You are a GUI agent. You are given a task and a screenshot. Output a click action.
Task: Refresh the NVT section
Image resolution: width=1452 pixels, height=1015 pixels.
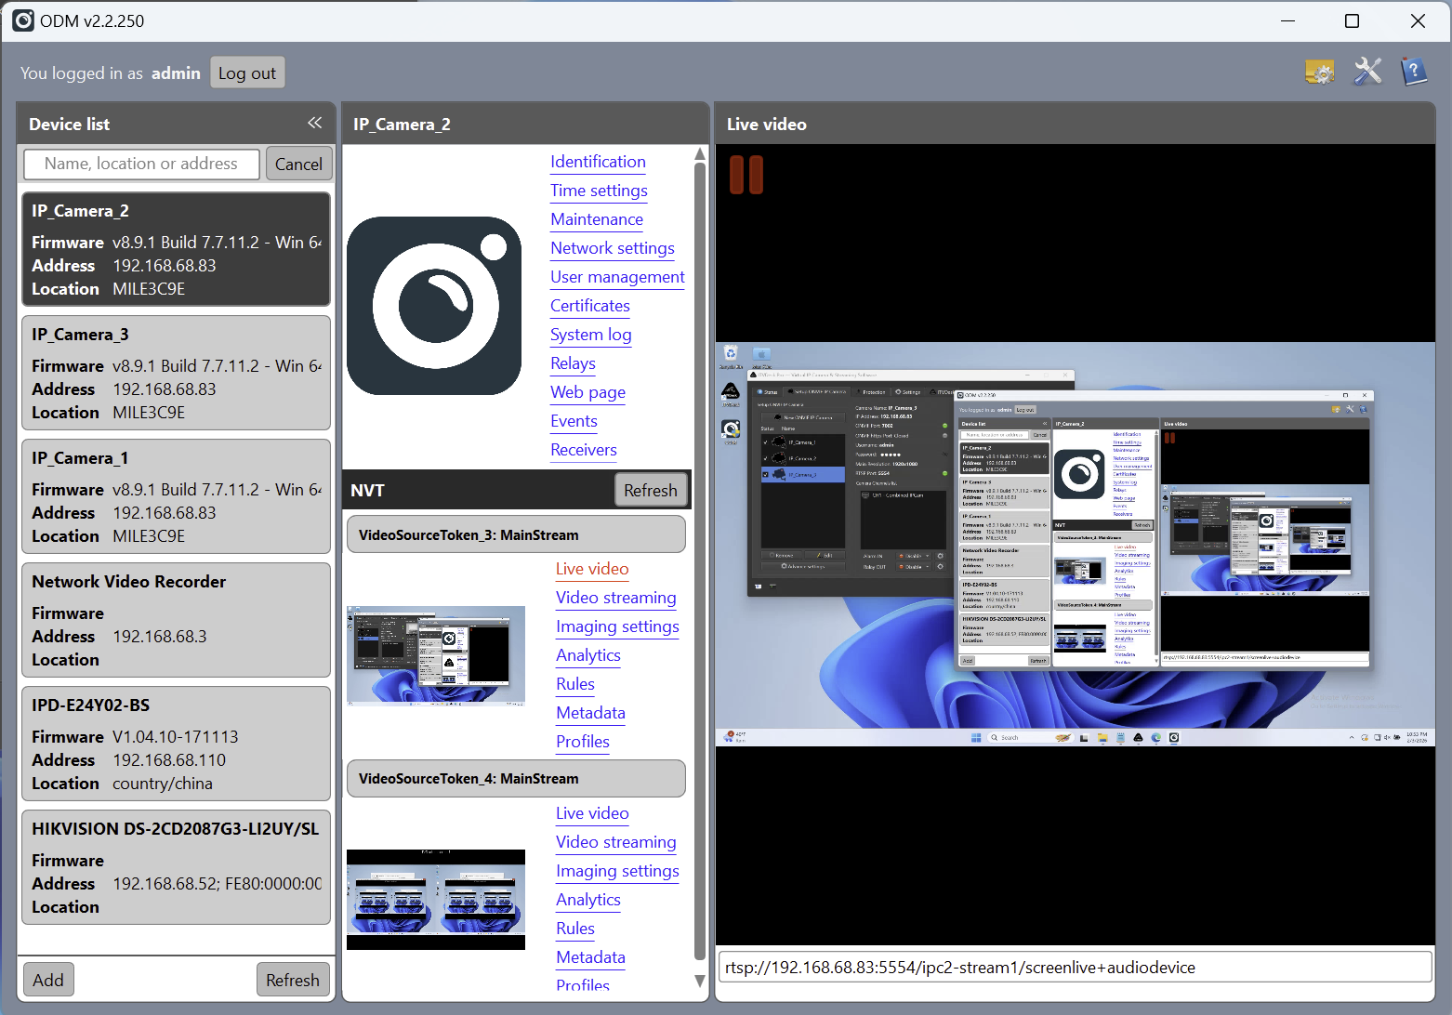point(650,490)
